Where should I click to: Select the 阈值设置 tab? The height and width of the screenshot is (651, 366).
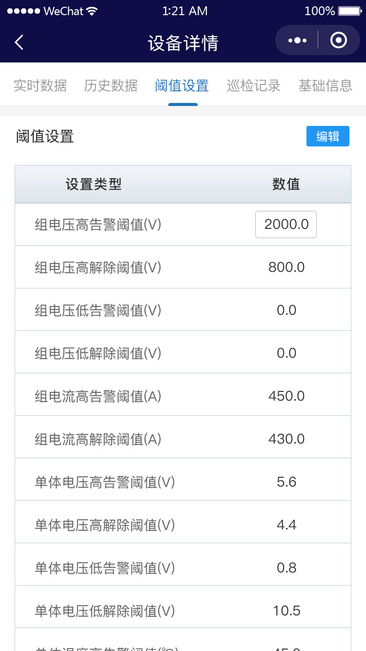click(182, 85)
